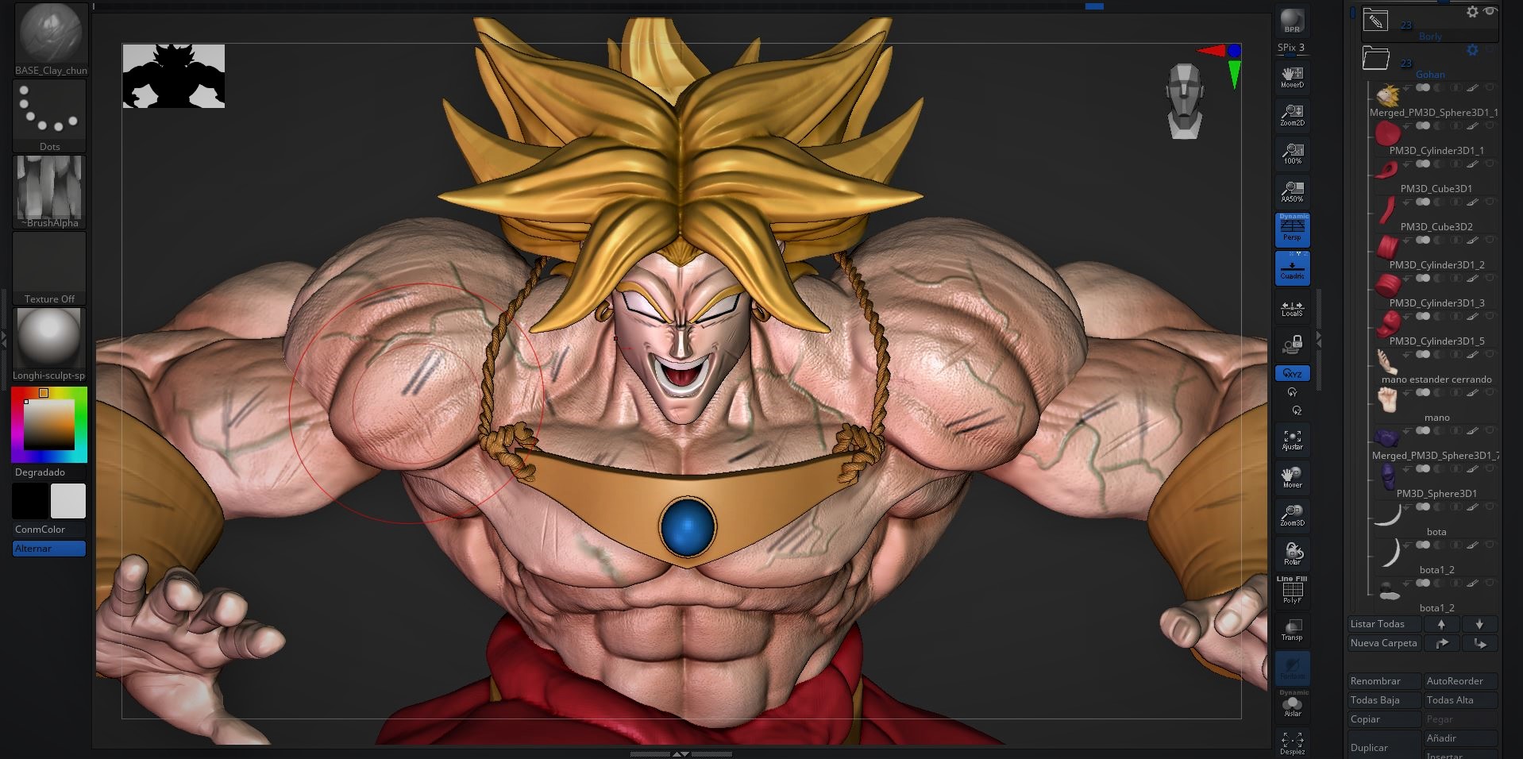Screen dimensions: 1523x759
Task: Adjust the SPix 3 slider
Action: coord(1291,48)
